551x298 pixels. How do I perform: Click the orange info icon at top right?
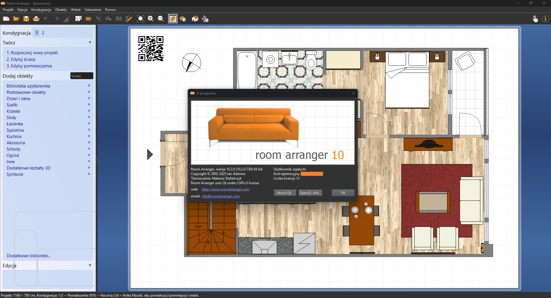tap(545, 19)
